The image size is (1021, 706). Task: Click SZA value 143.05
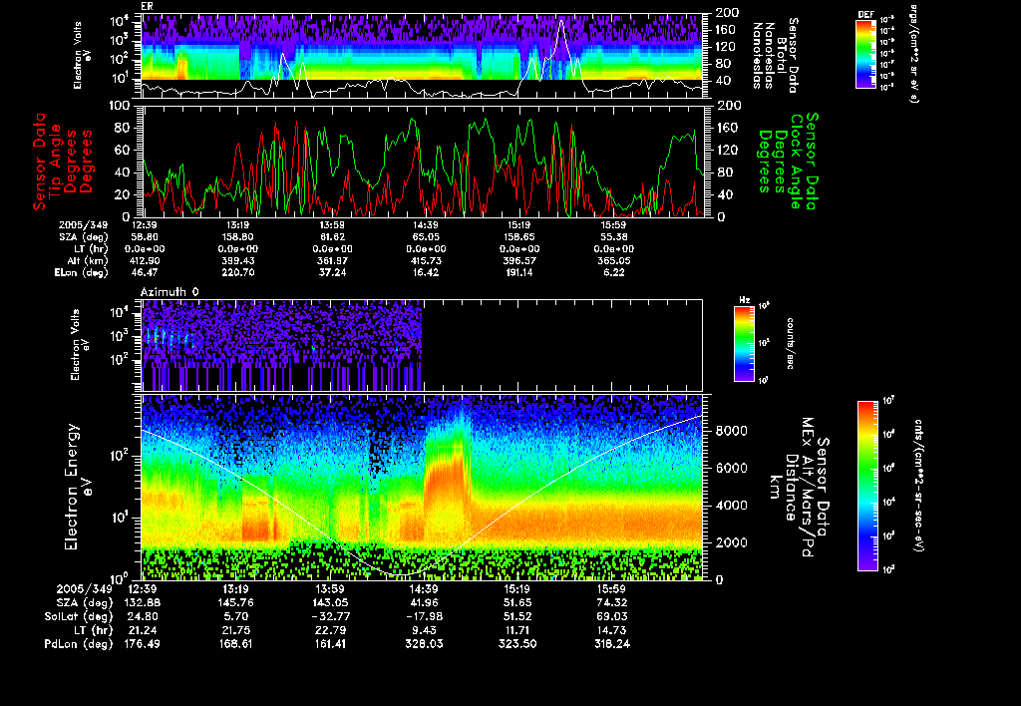330,603
